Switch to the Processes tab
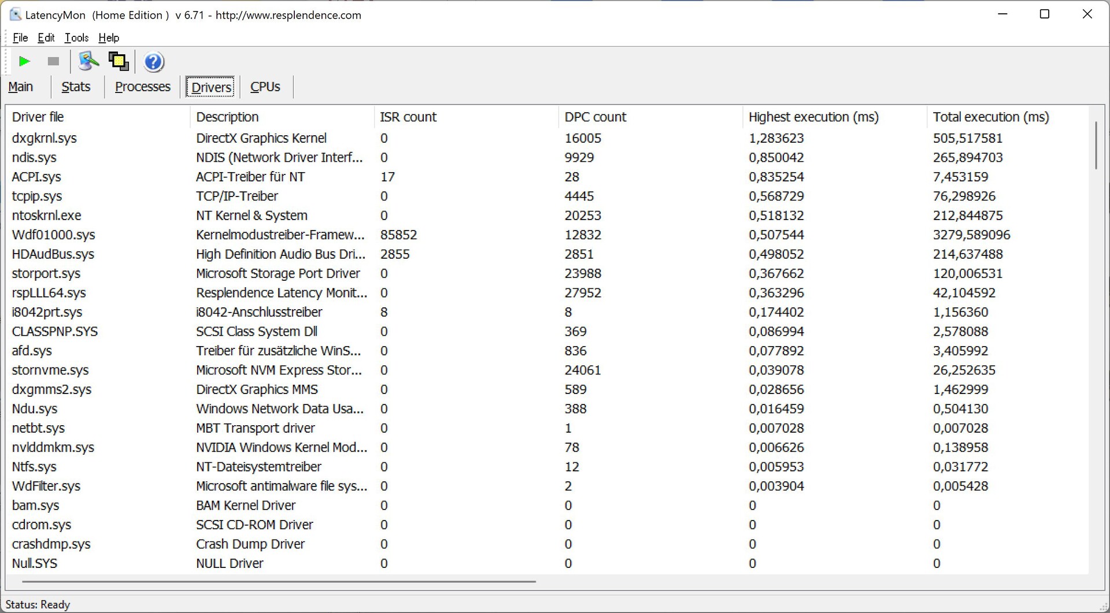This screenshot has height=613, width=1110. (142, 87)
